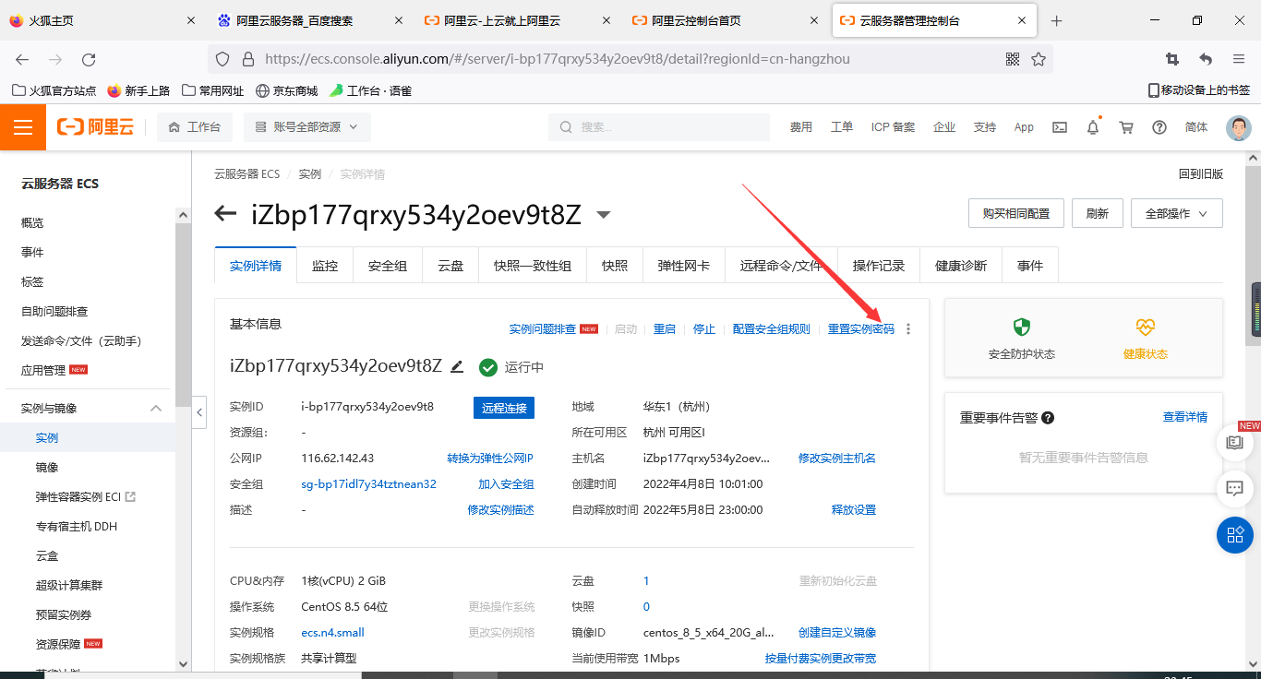The width and height of the screenshot is (1261, 679).
Task: Click the 转换为弹性公网IP link
Action: pyautogui.click(x=490, y=459)
